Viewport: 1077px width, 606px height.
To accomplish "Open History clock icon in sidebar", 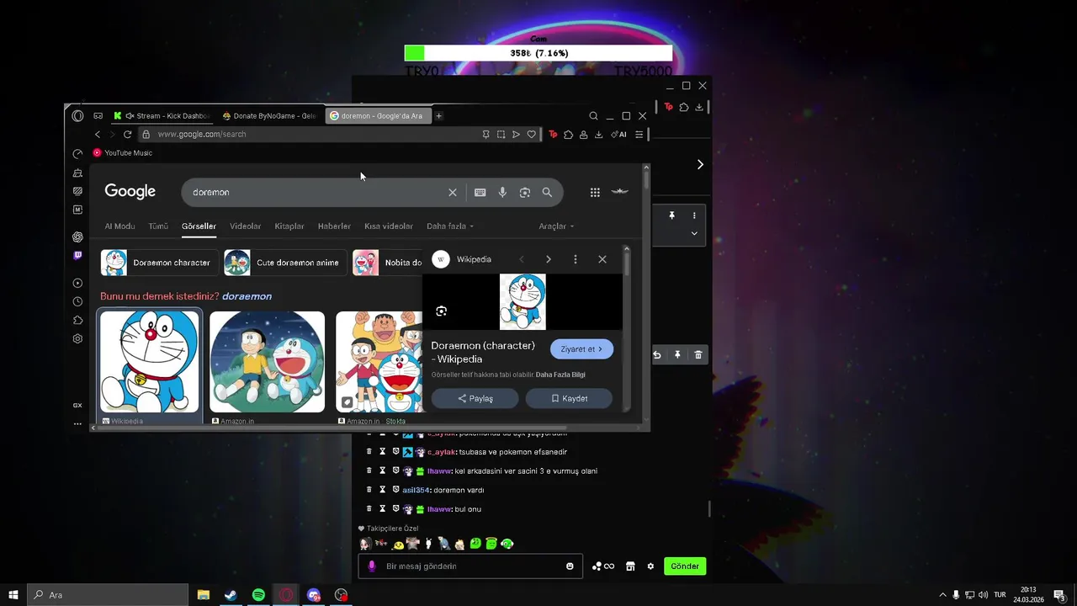I will point(77,301).
